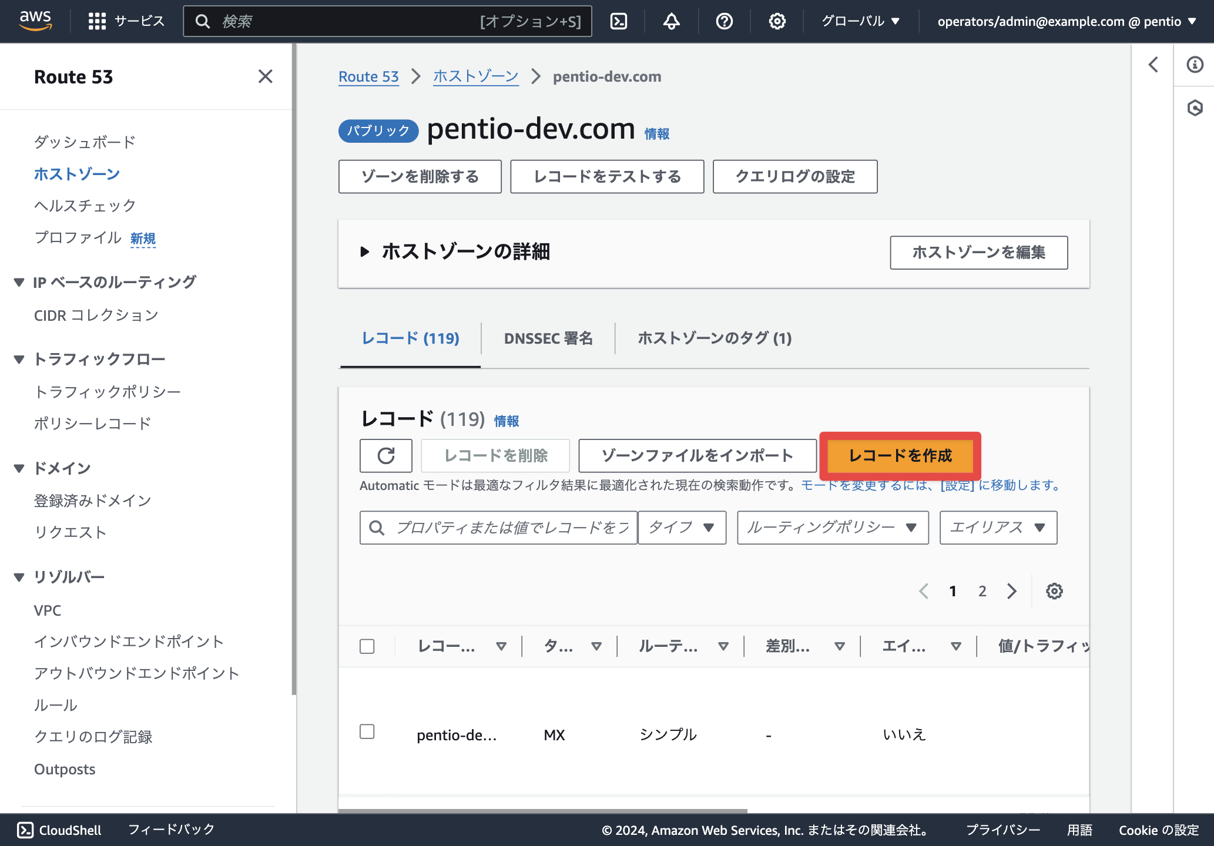1214x846 pixels.
Task: Switch to the DNSSEC 署名 tab
Action: point(548,339)
